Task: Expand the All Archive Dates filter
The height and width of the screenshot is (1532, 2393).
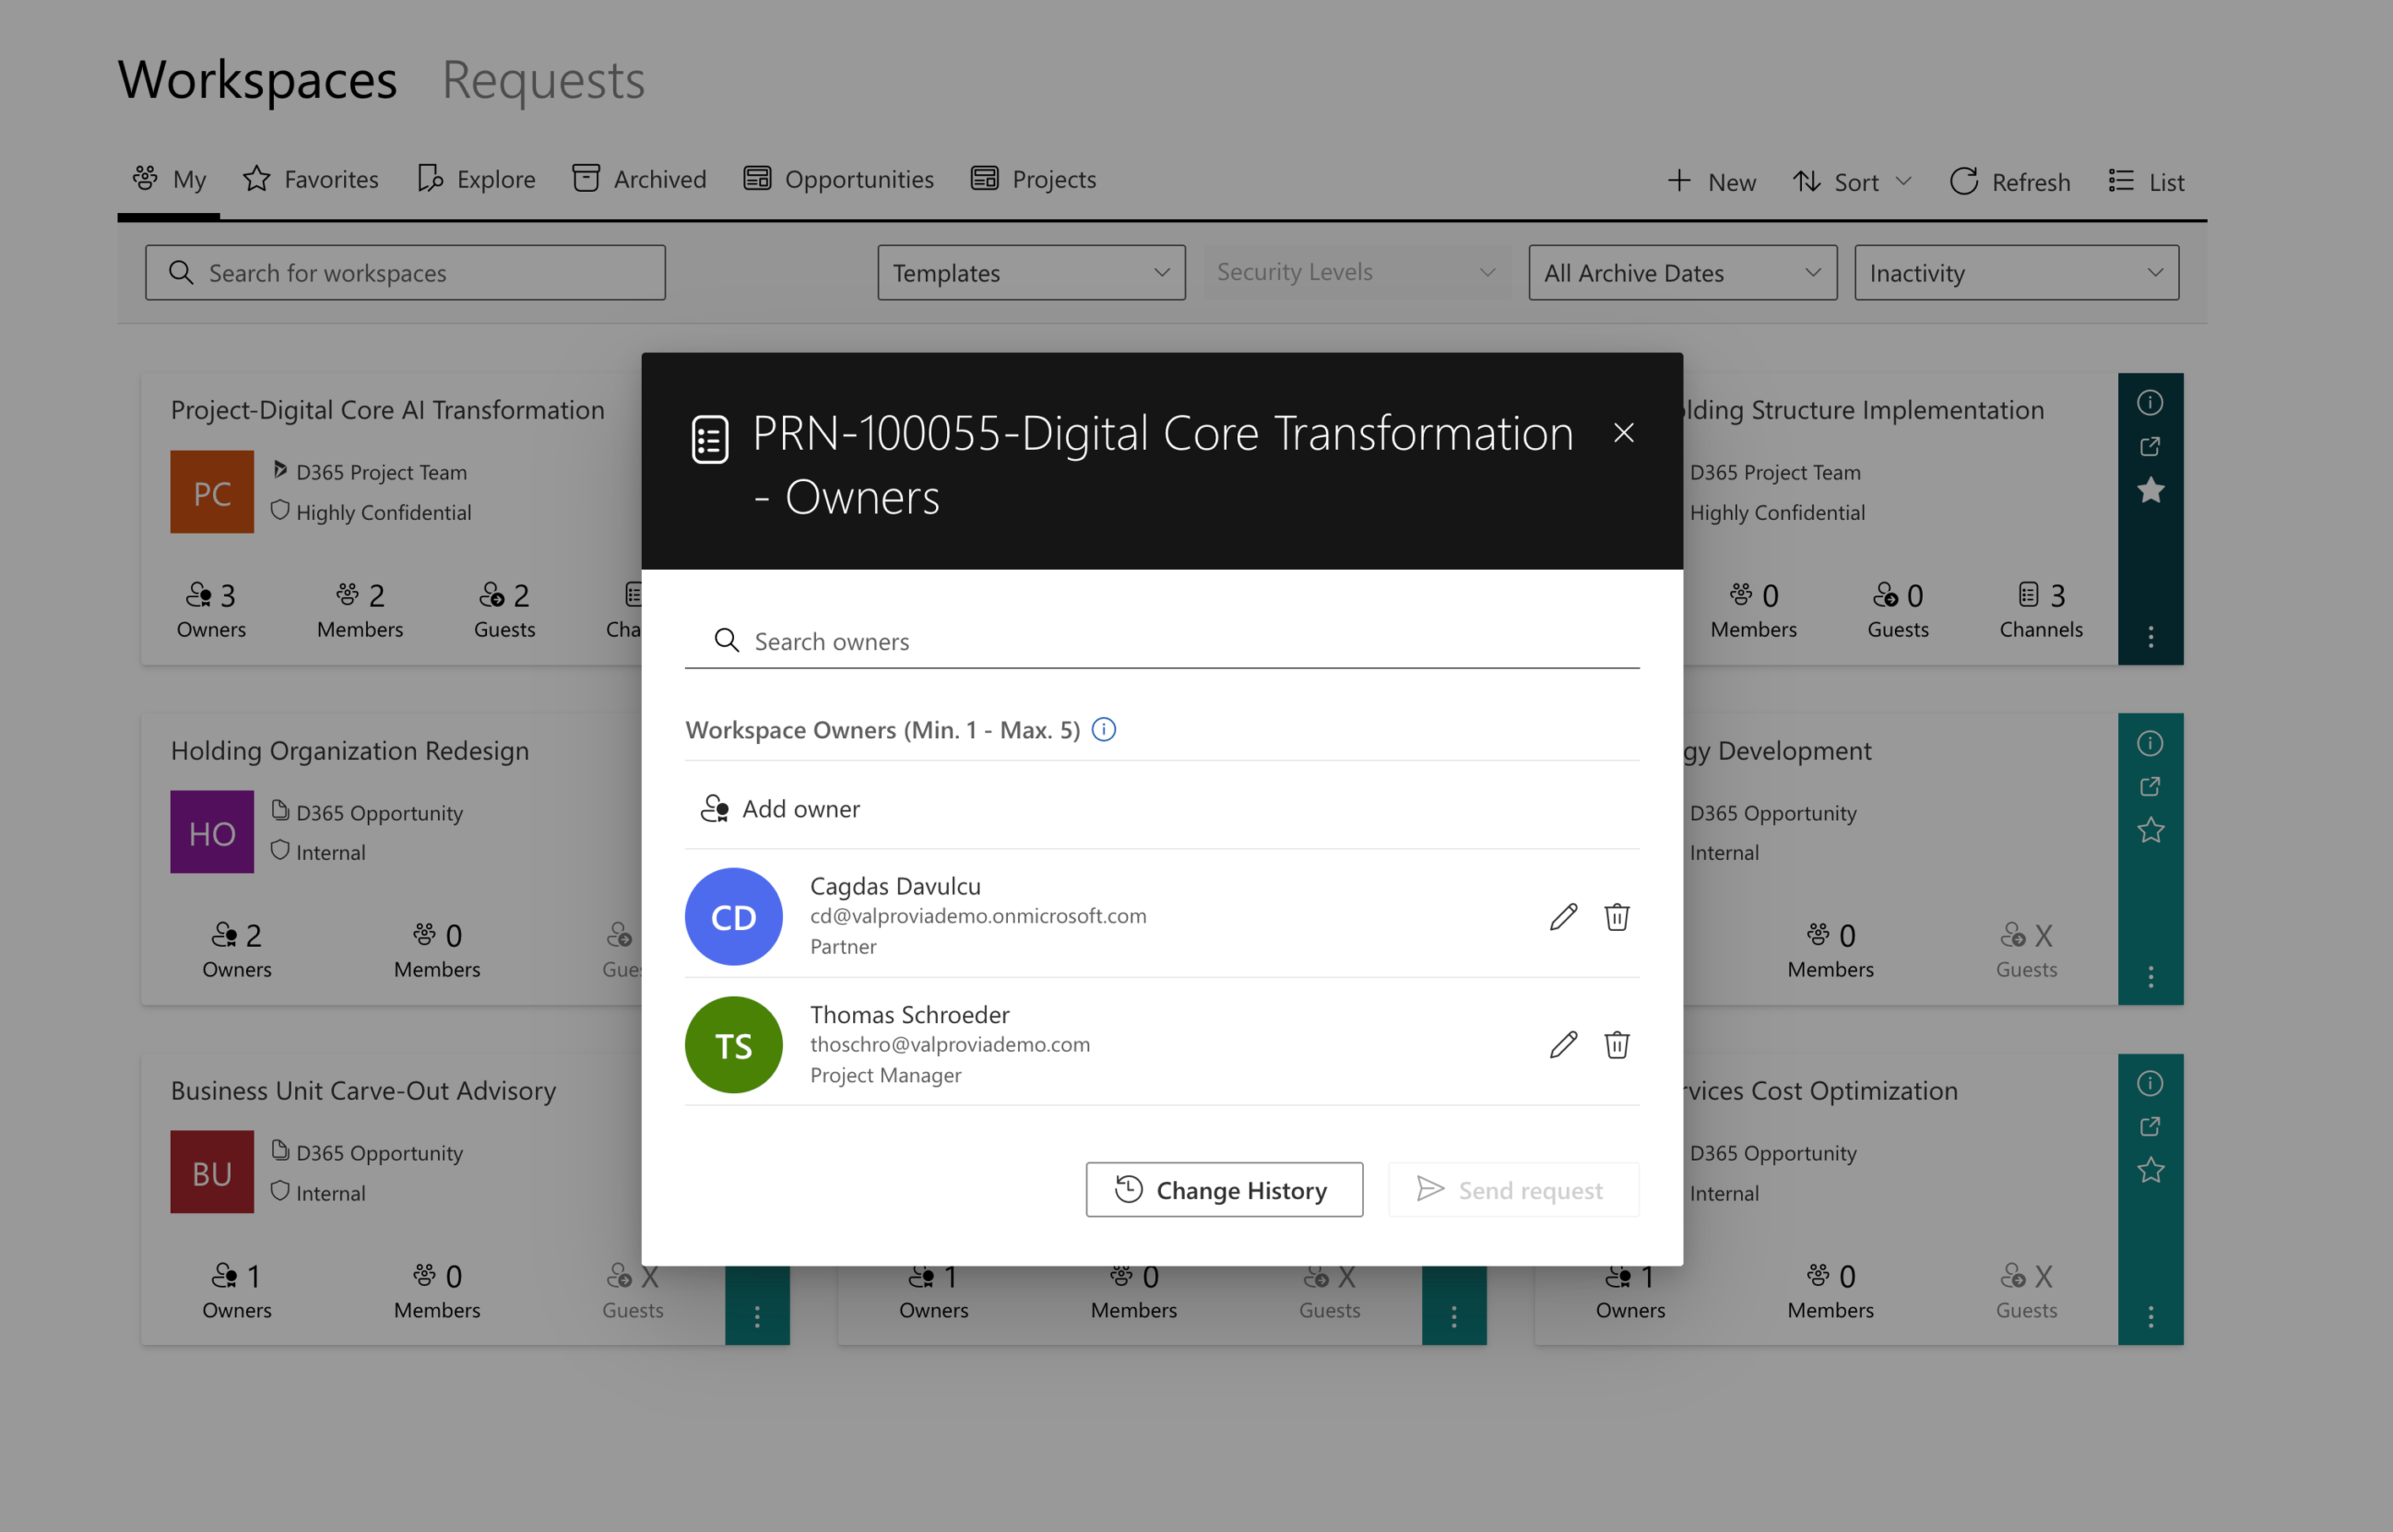Action: pyautogui.click(x=1682, y=271)
